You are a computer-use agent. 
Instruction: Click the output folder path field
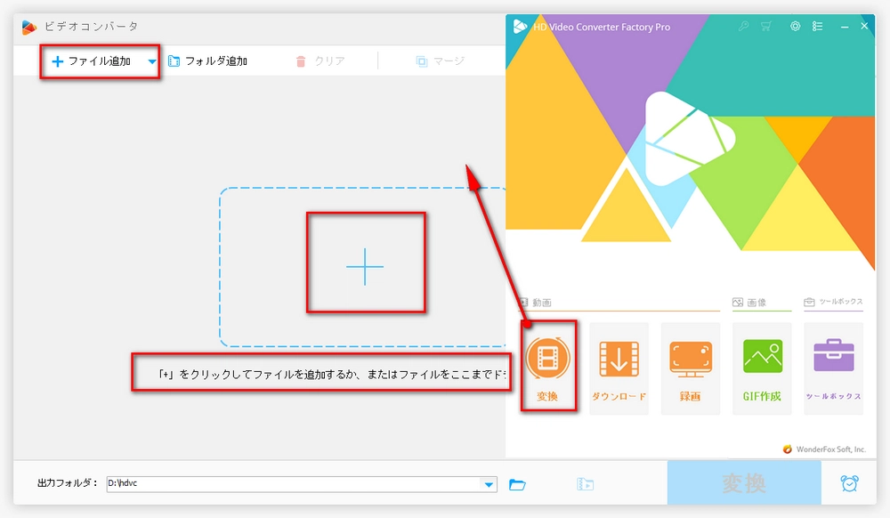[x=294, y=484]
